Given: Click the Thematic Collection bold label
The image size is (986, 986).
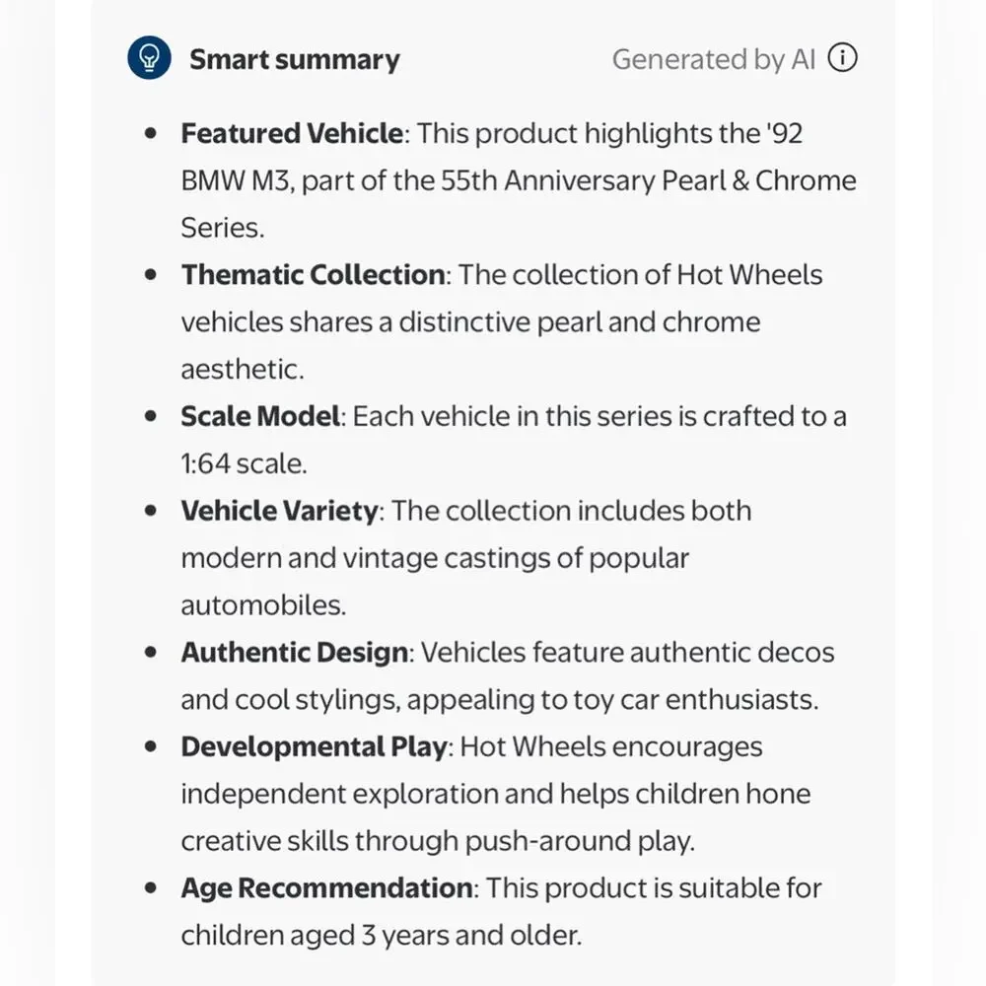Looking at the screenshot, I should pos(313,275).
